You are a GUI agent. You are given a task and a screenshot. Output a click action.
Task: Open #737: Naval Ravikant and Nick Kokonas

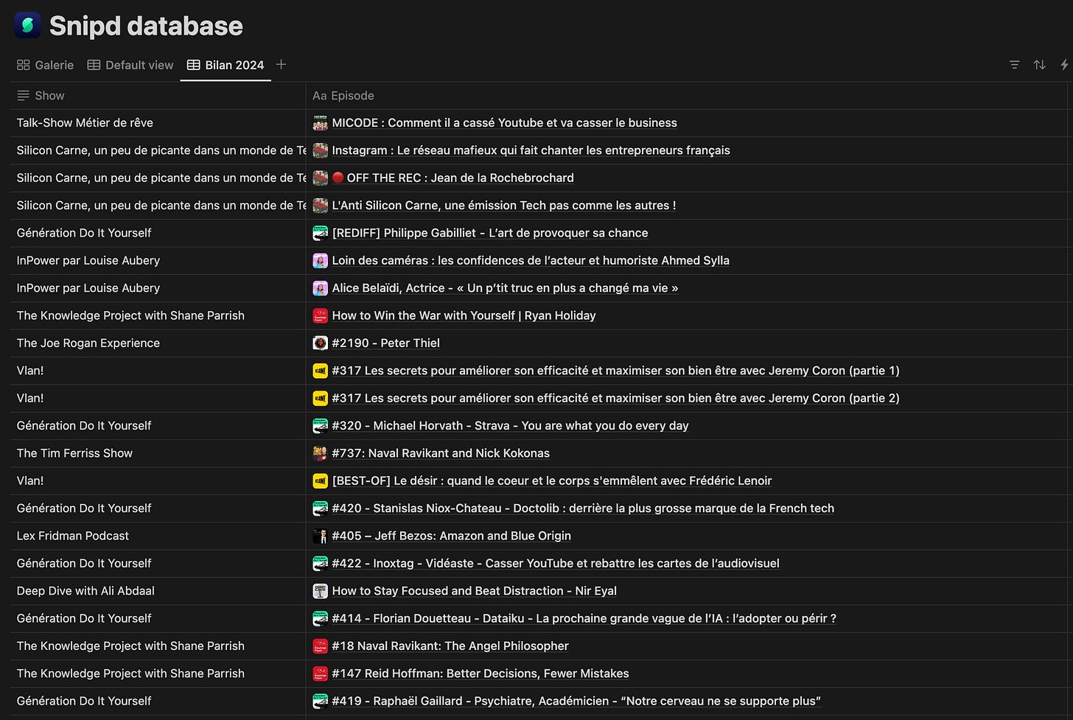coord(441,453)
